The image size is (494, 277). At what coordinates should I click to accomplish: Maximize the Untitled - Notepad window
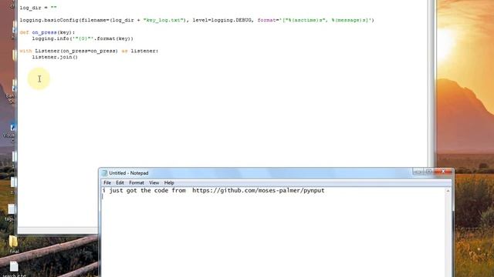pos(429,172)
